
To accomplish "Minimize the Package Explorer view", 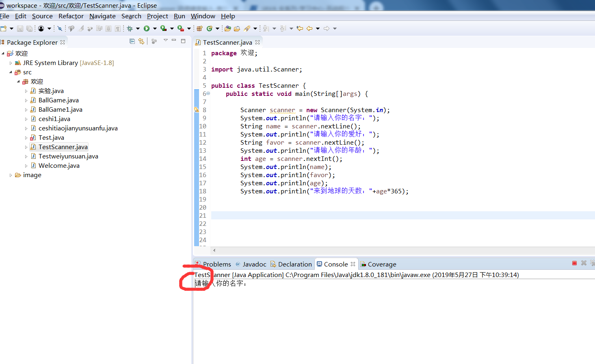I will click(x=174, y=41).
